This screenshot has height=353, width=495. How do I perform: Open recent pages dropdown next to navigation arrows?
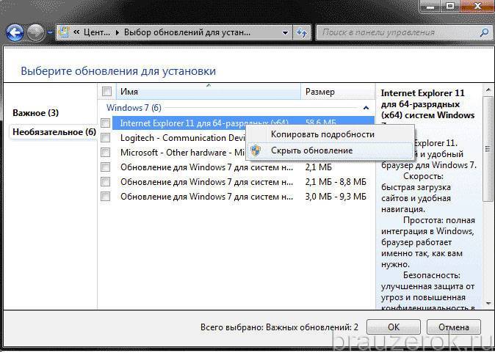(50, 32)
